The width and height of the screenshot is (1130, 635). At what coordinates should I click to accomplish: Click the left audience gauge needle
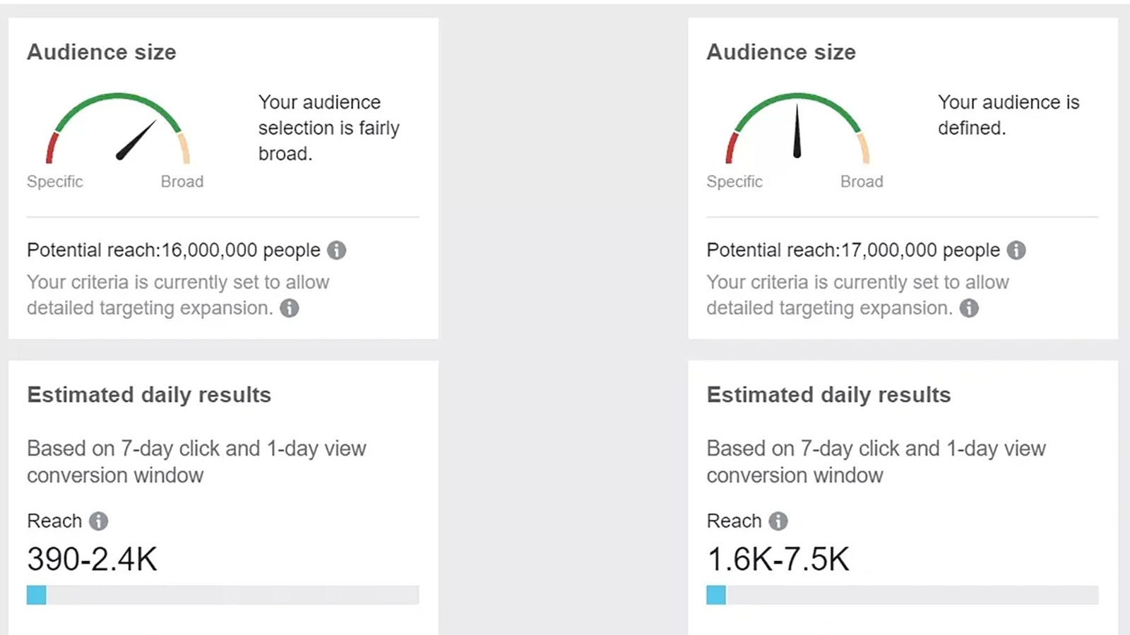pyautogui.click(x=136, y=140)
